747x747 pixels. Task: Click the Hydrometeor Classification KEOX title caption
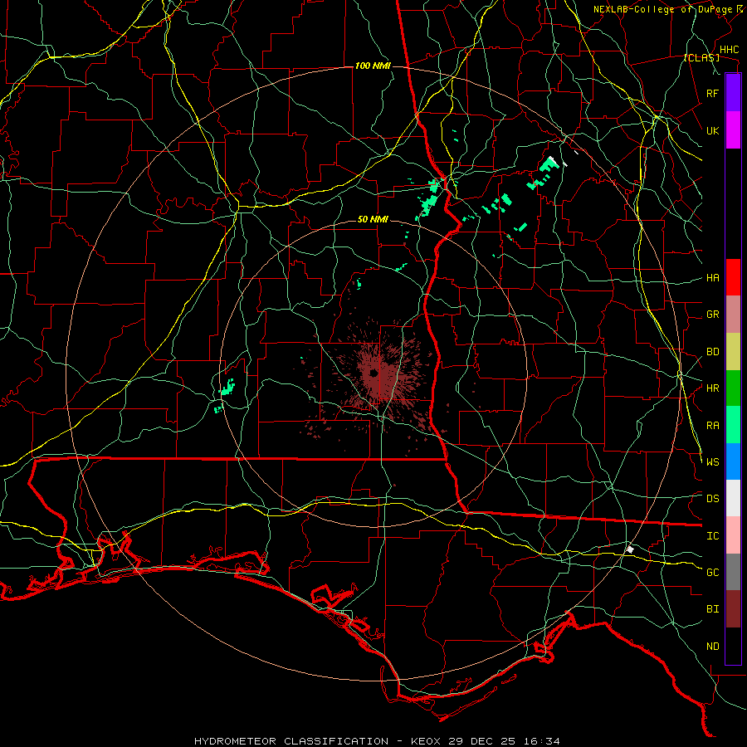377,741
